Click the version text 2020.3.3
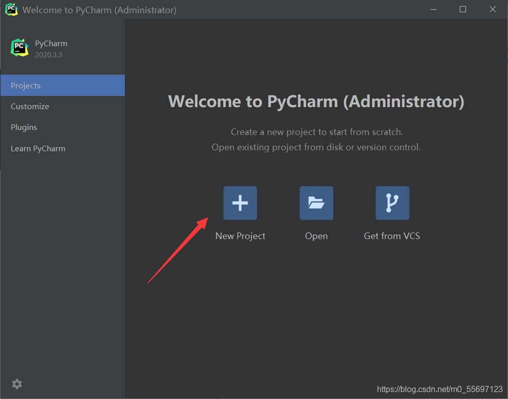Viewport: 508px width, 399px height. (49, 55)
